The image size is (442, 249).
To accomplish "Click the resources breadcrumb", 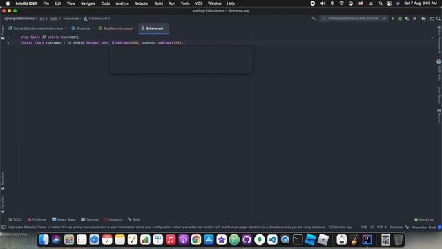I will coord(70,19).
